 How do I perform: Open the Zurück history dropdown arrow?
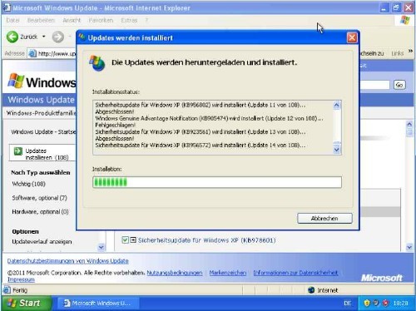(x=44, y=37)
